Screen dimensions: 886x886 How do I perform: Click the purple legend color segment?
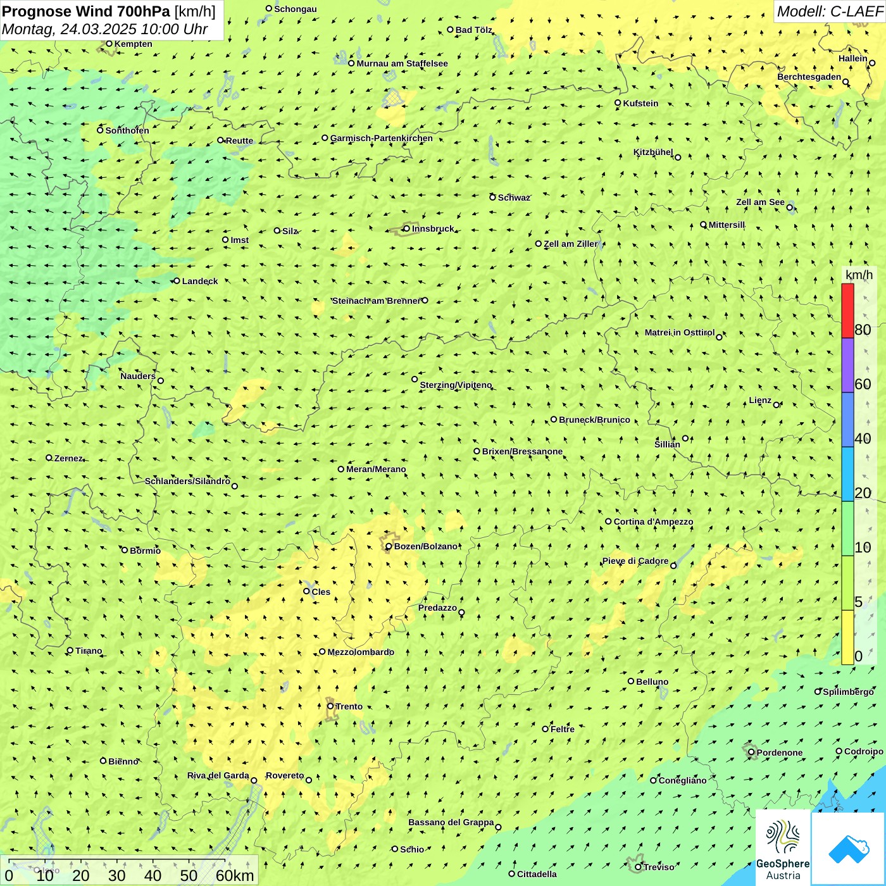[847, 365]
